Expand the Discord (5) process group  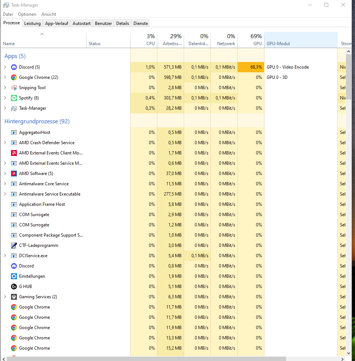click(5, 67)
